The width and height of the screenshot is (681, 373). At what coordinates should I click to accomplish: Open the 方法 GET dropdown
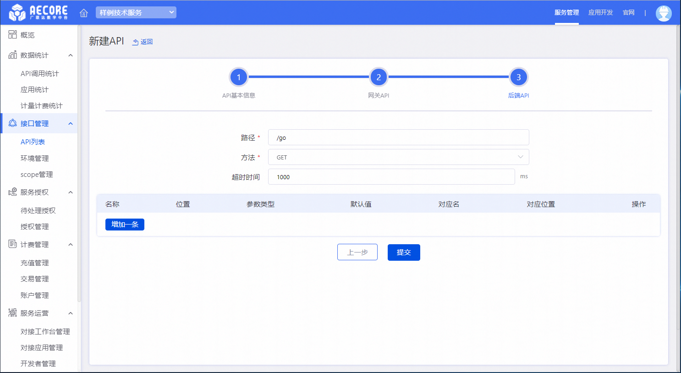click(x=398, y=157)
